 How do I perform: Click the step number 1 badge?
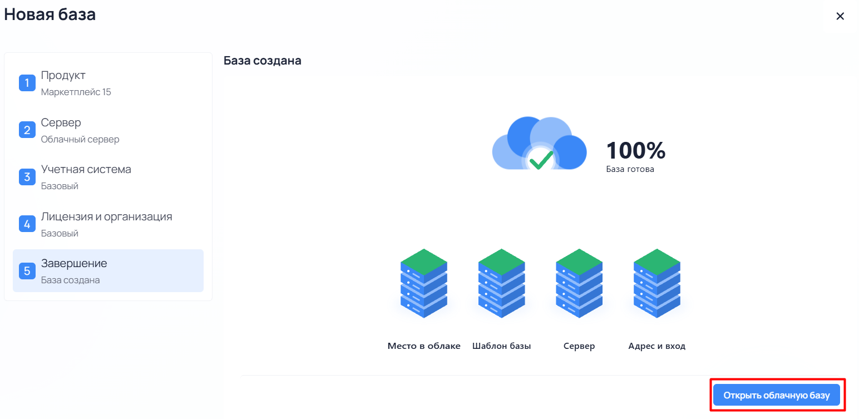tap(27, 83)
